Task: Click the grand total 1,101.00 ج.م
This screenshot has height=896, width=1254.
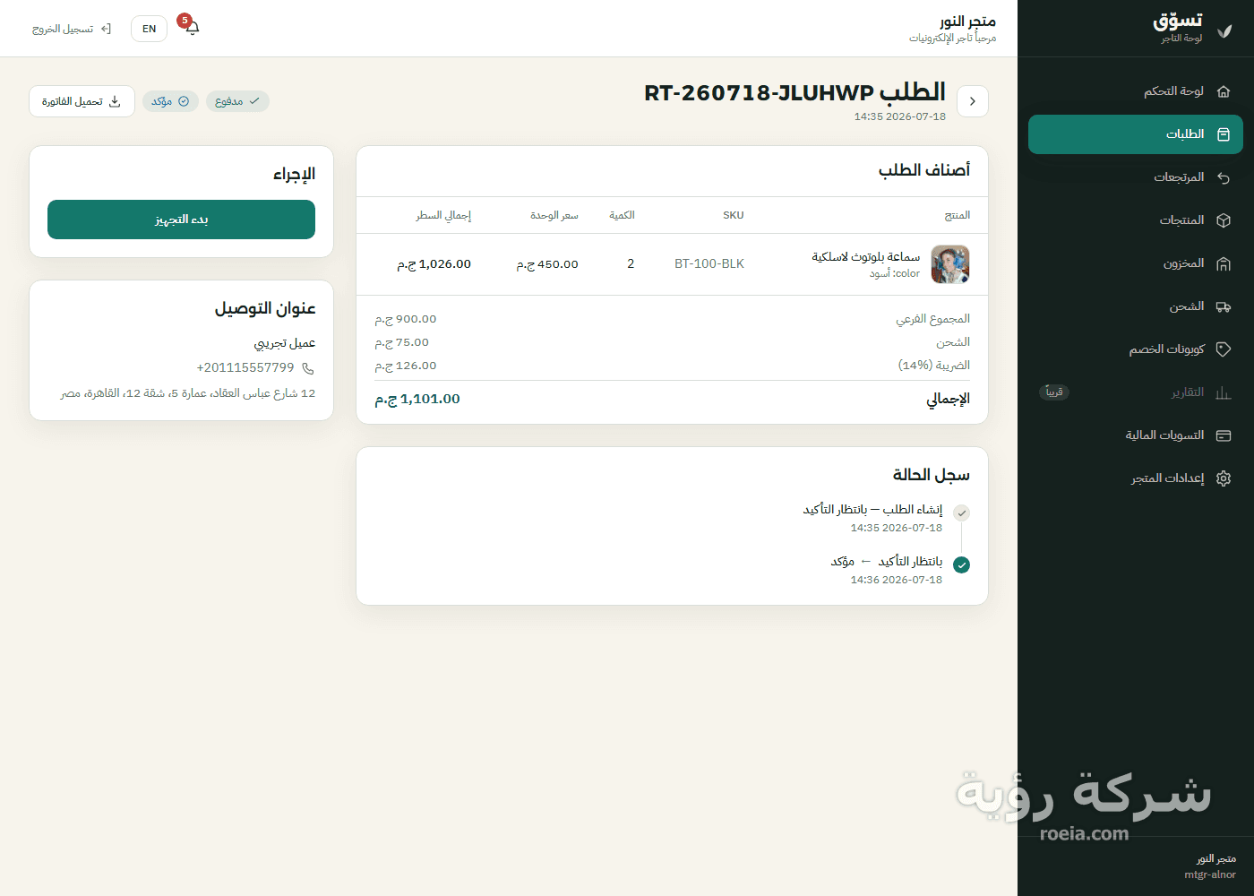Action: click(x=417, y=400)
